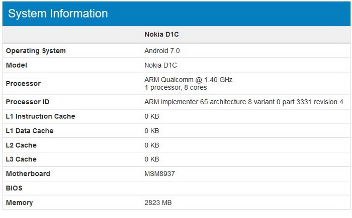Click the Memory row label

(x=20, y=203)
